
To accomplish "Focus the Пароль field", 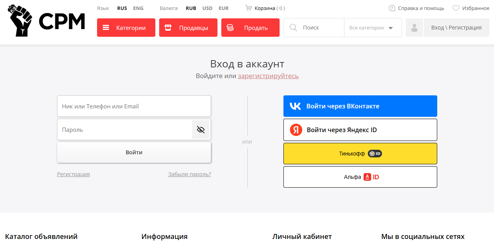I will [x=125, y=129].
